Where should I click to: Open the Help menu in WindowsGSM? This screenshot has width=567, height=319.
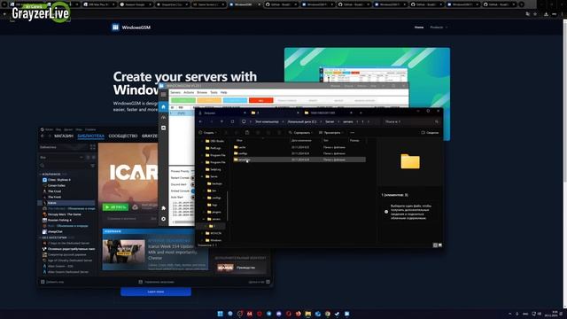tap(224, 92)
